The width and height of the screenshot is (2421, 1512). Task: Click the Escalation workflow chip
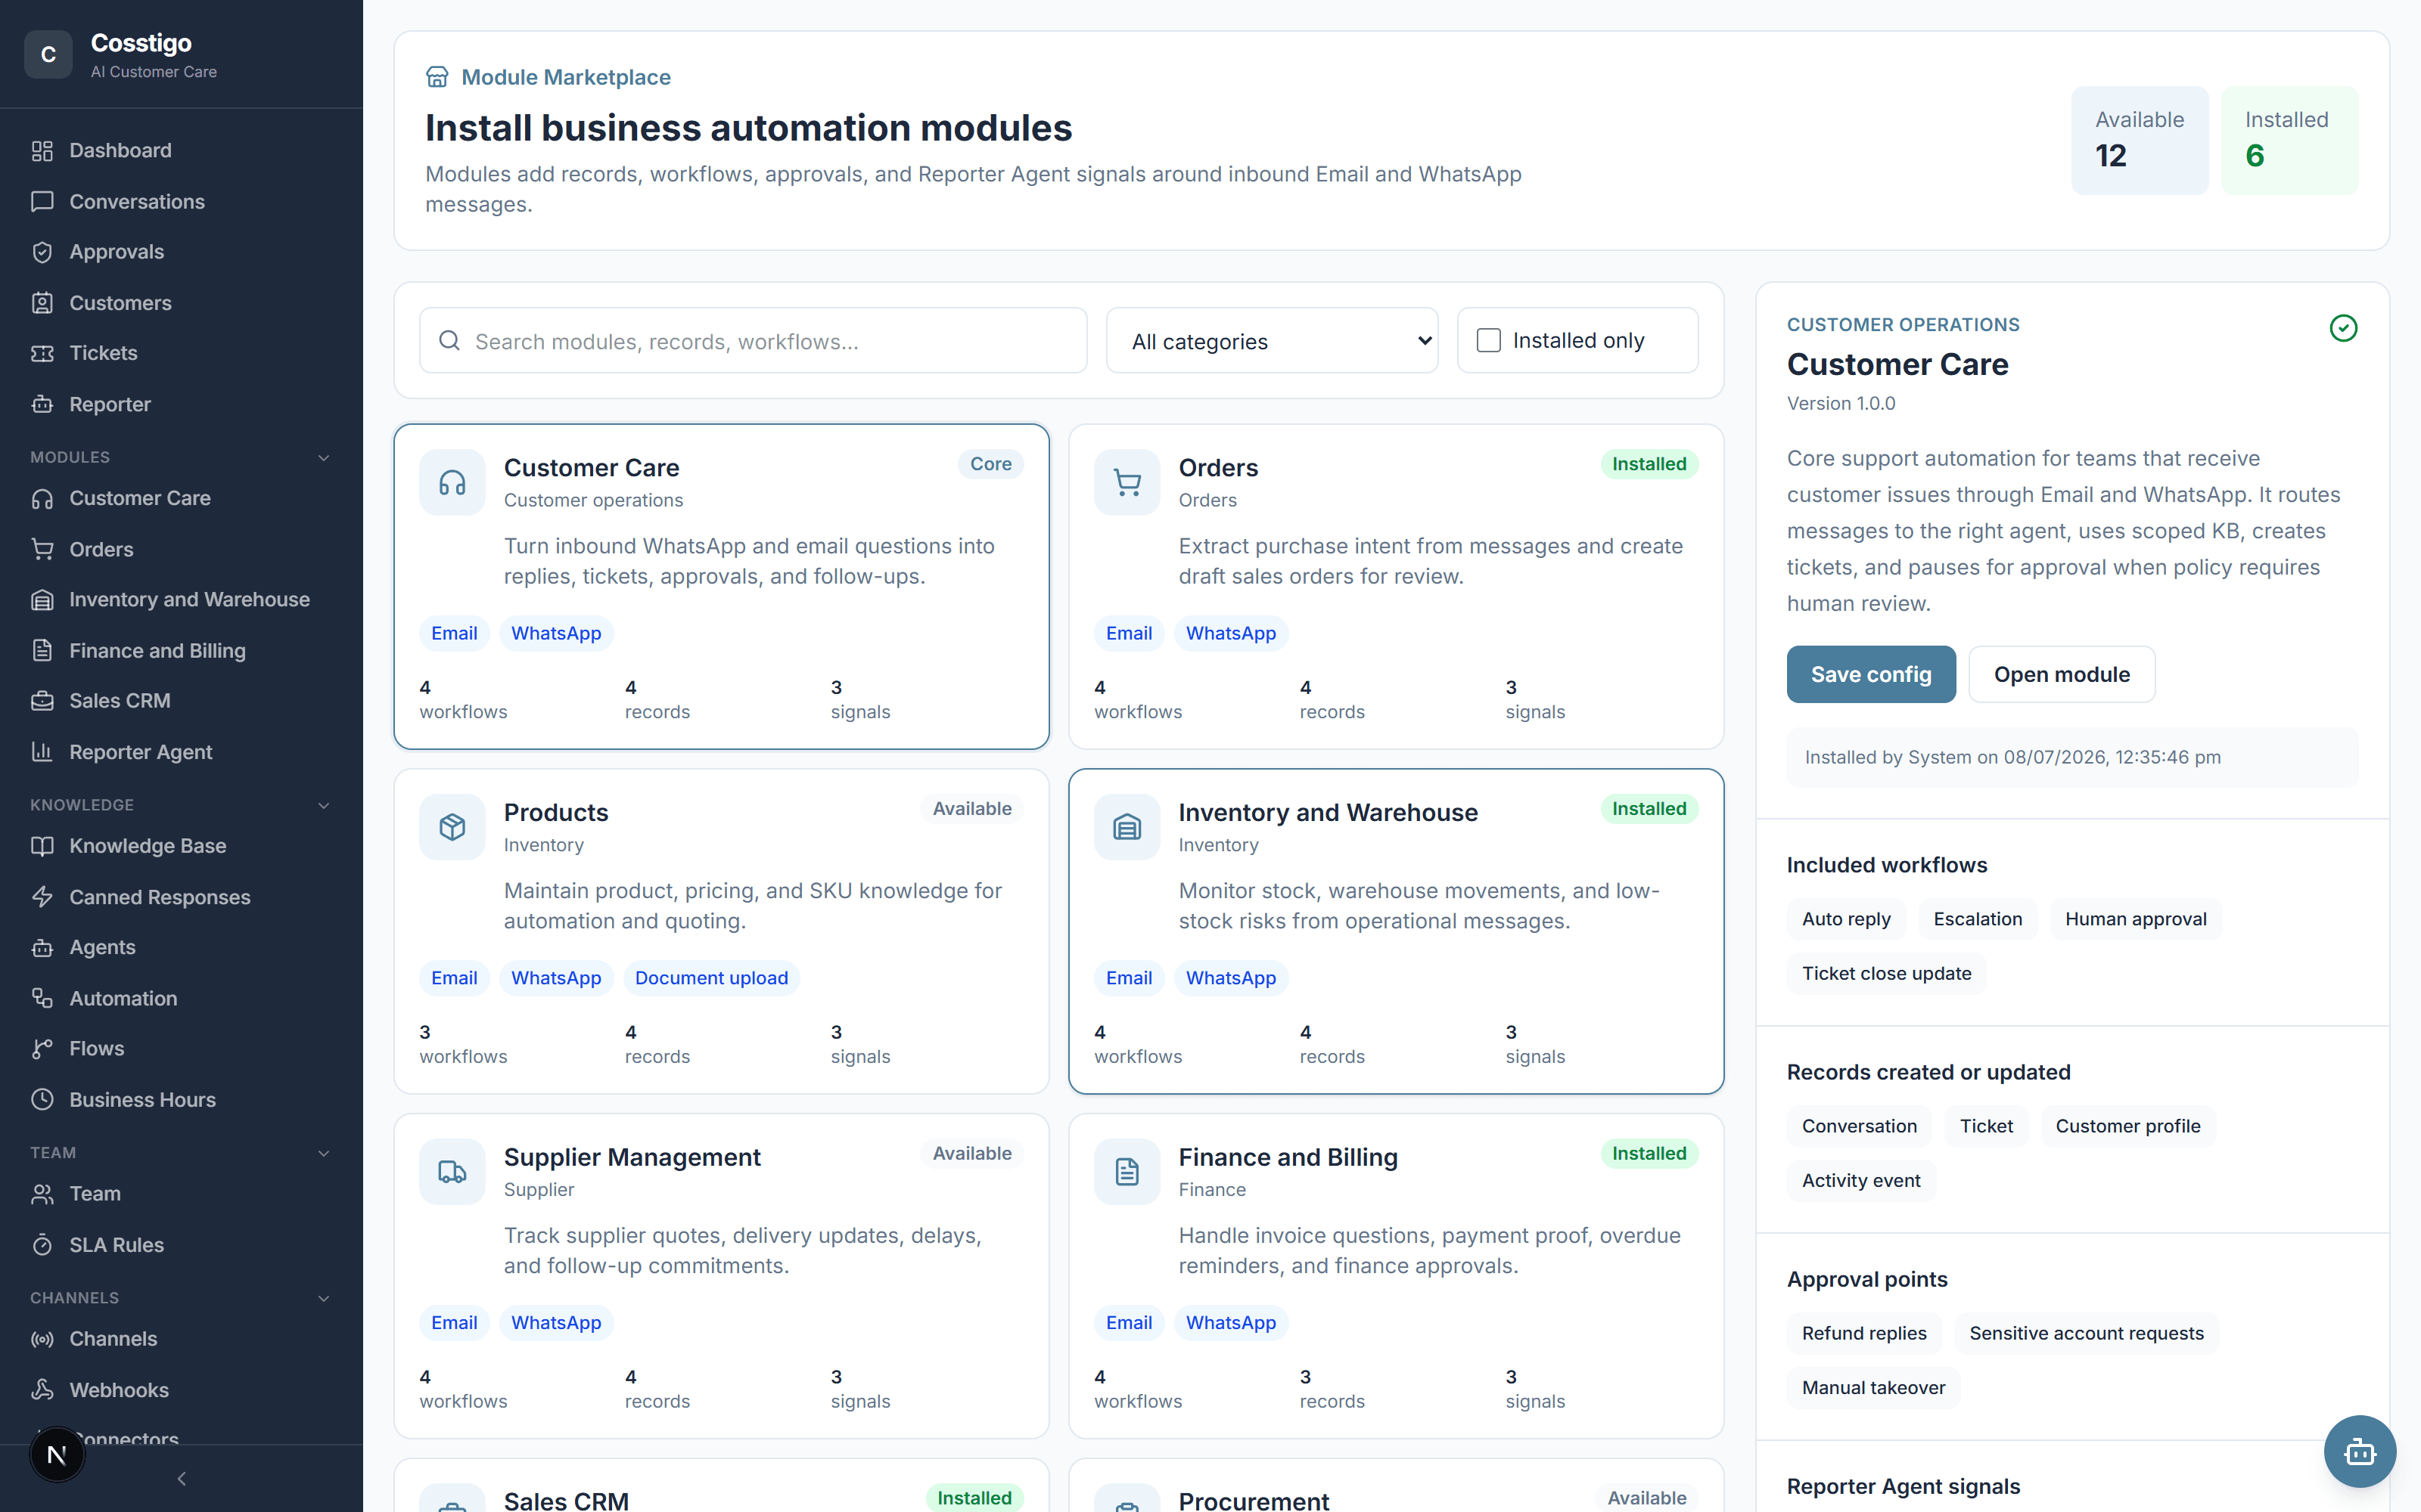point(1977,919)
